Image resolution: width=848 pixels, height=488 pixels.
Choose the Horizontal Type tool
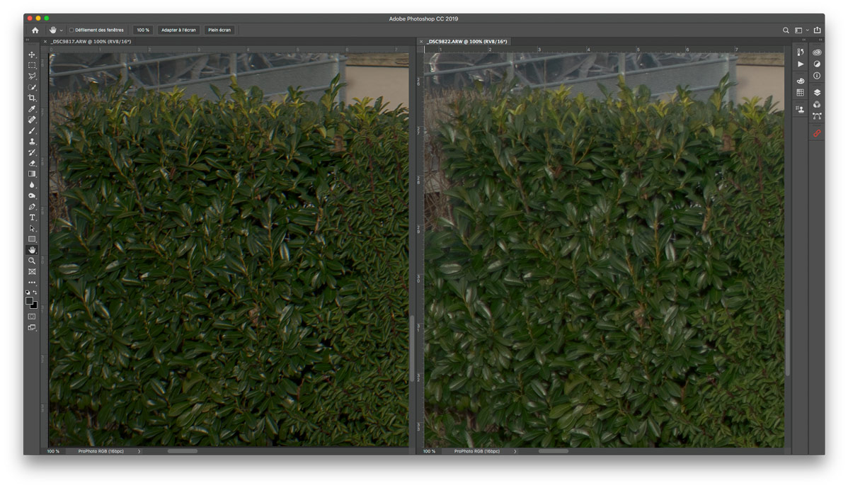32,217
